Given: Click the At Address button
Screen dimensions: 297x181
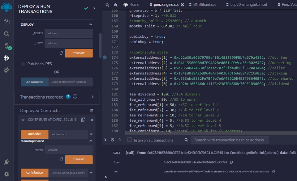Looking at the screenshot, I should point(34,82).
